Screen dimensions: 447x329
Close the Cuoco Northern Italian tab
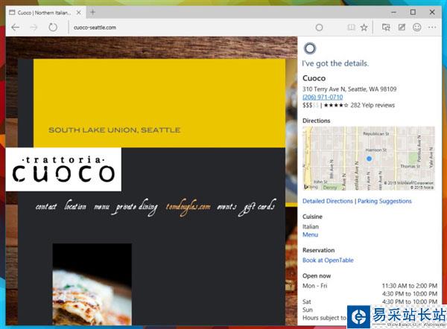click(x=79, y=13)
